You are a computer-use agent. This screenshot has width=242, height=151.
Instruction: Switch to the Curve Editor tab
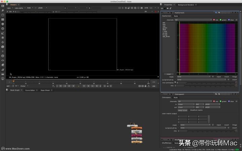tap(30, 90)
